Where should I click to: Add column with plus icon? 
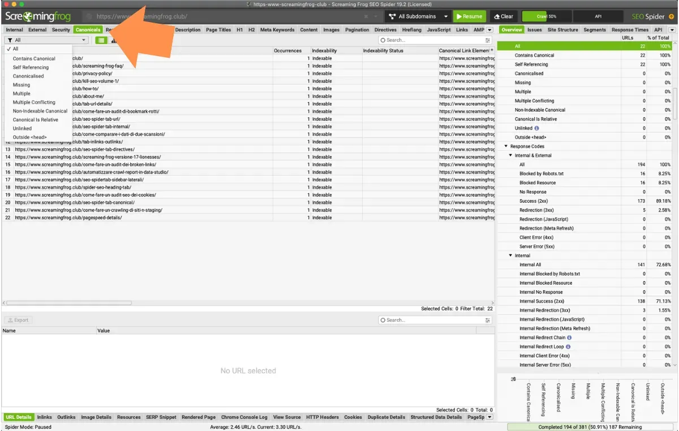click(x=492, y=50)
